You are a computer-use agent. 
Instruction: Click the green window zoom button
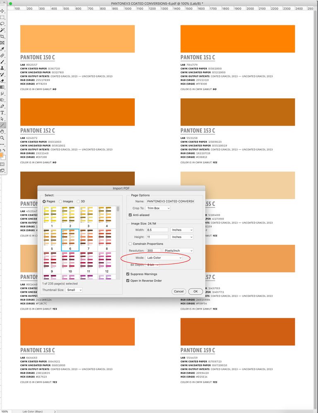[10, 4]
